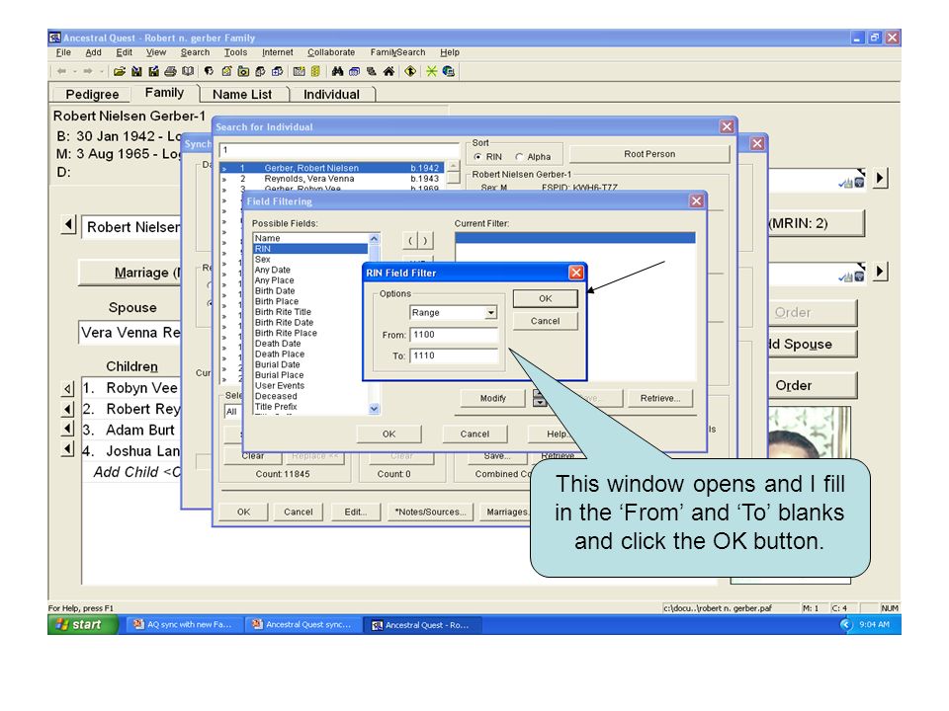Click the print icon in the toolbar

pyautogui.click(x=171, y=71)
